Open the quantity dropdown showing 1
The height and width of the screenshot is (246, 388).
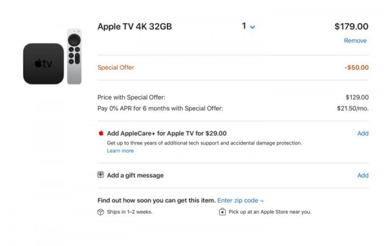(x=248, y=26)
